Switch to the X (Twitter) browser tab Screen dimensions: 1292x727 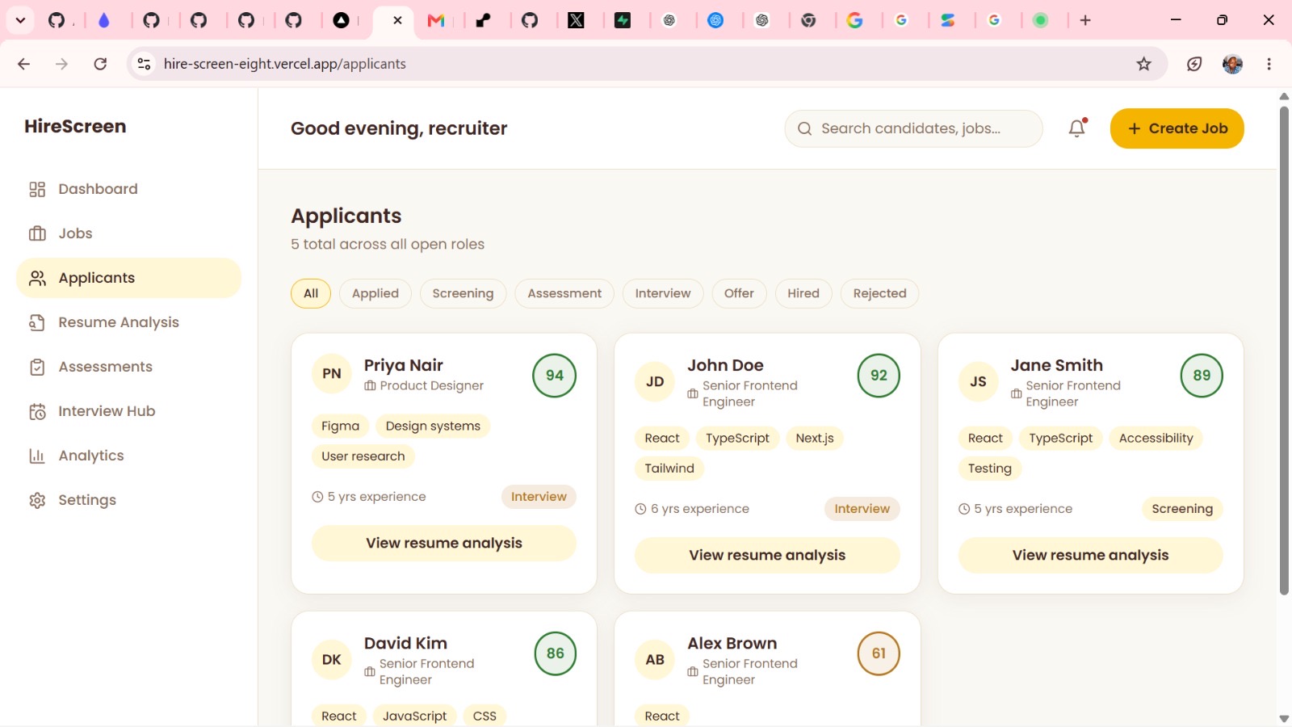tap(576, 20)
